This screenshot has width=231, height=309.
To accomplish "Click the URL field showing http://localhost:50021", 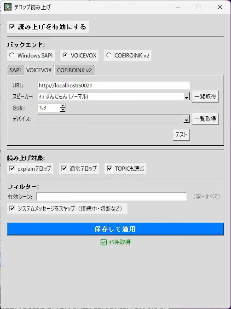I will pos(114,86).
